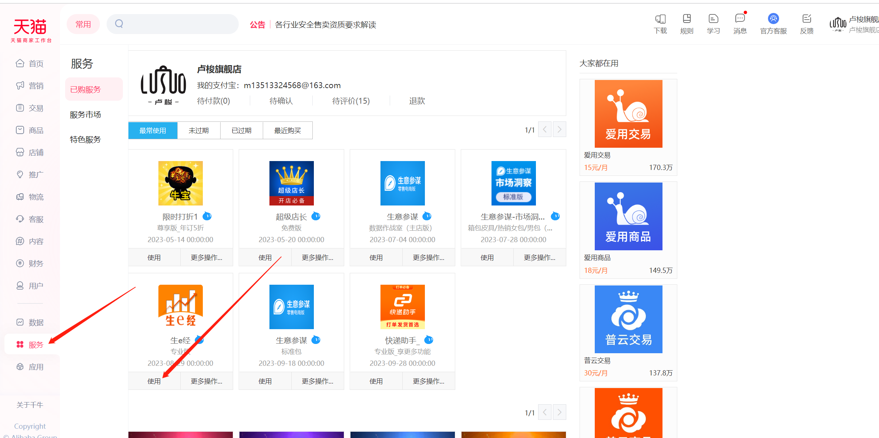Click the Download icon in top bar
This screenshot has width=879, height=438.
click(x=660, y=19)
